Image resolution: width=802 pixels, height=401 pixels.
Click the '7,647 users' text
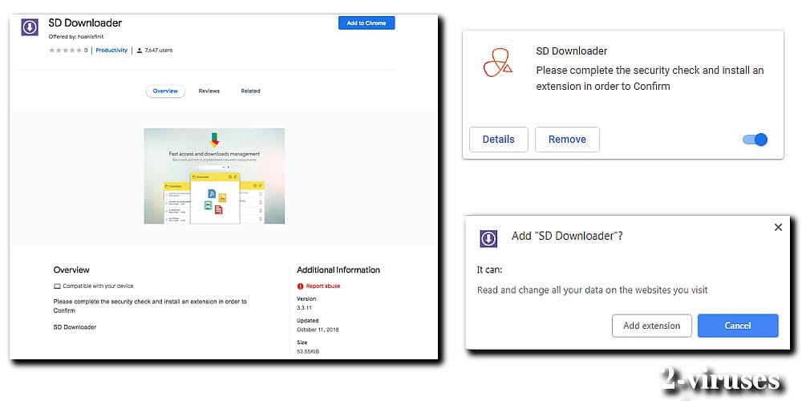click(x=159, y=50)
